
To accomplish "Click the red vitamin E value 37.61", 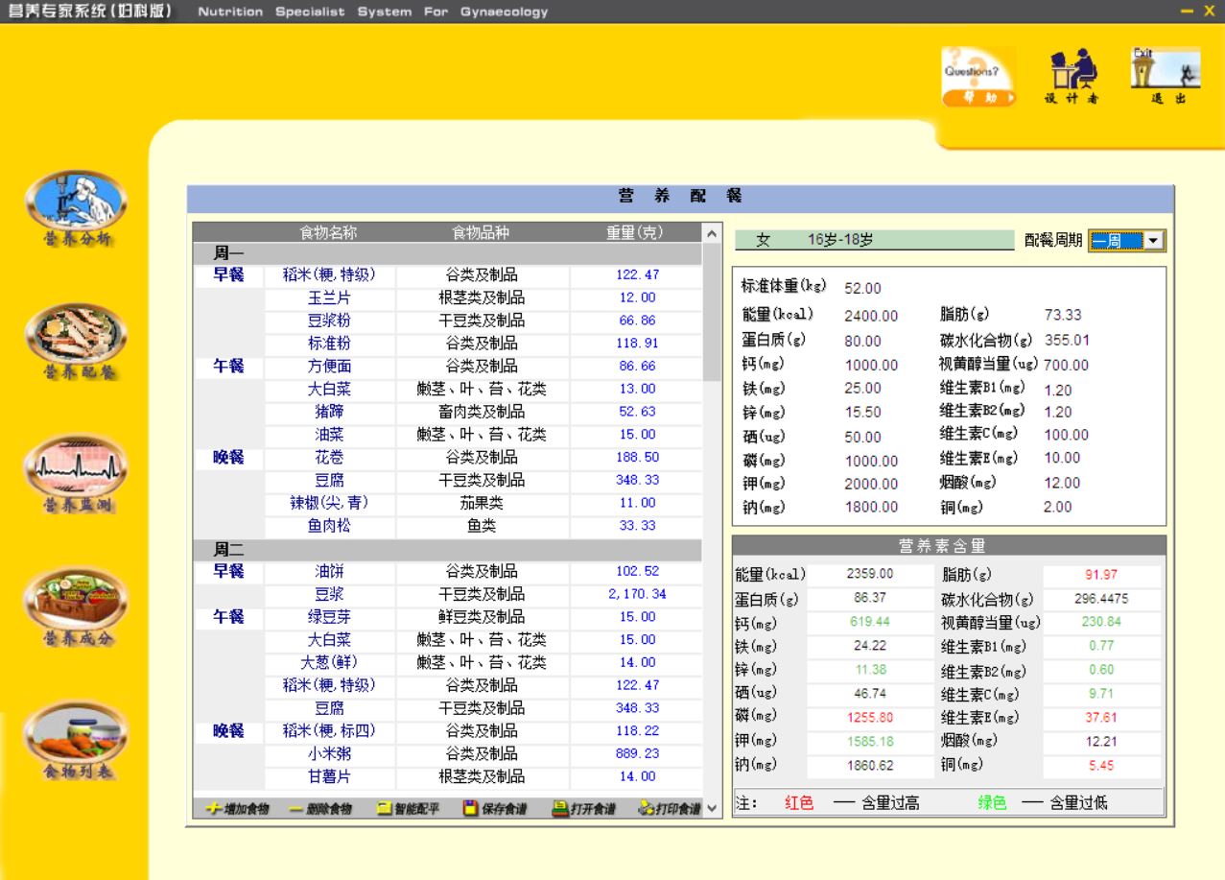I will 1101,717.
